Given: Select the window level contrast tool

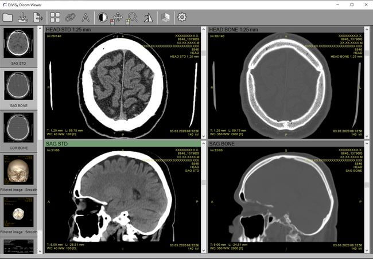Looking at the screenshot, I should [x=103, y=17].
